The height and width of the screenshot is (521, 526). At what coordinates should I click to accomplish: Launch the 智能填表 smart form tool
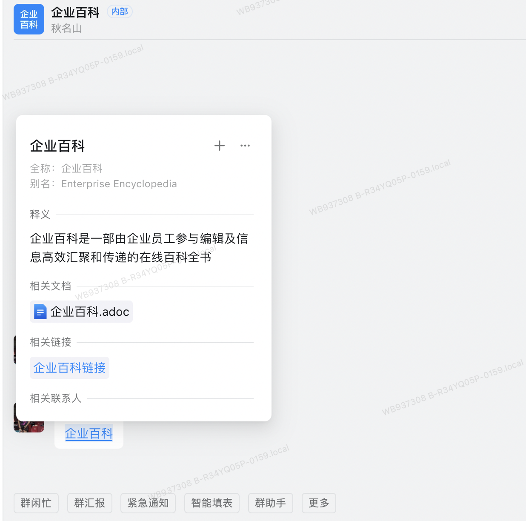pos(212,503)
